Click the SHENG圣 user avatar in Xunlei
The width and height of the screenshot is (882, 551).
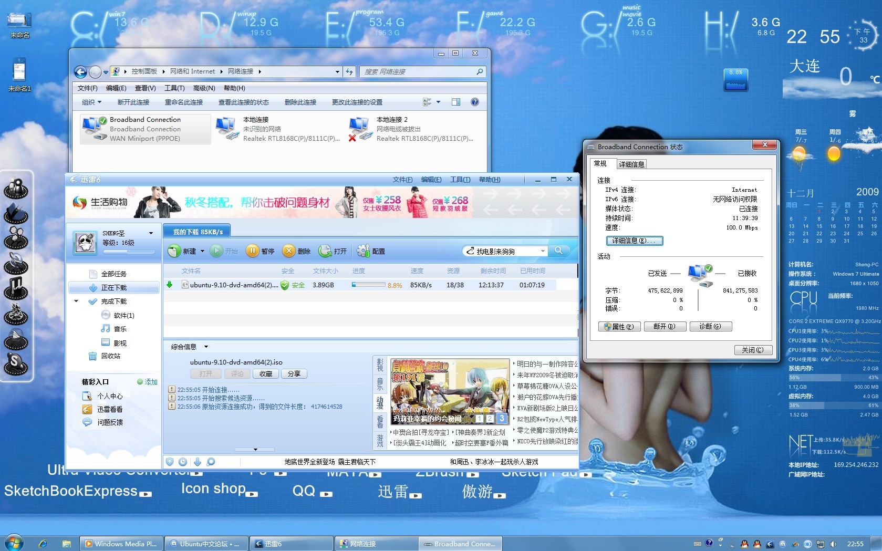(x=85, y=243)
